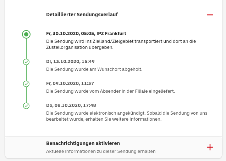The image size is (226, 161).
Task: Click the text about transport ins Zielland/Zielgebiet
Action: tap(121, 44)
